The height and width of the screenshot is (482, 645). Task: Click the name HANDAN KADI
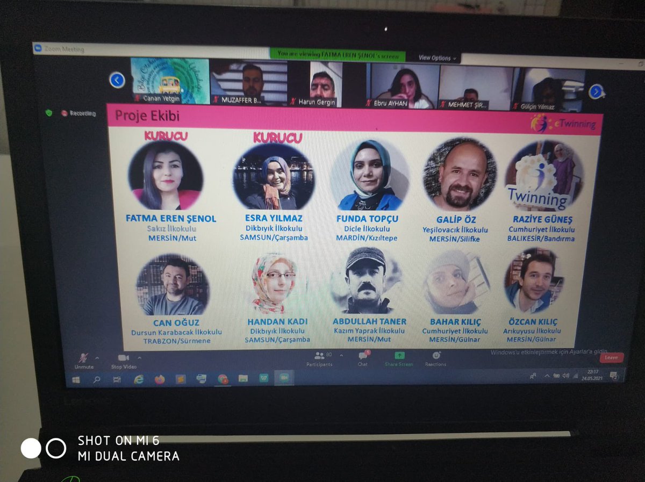[x=277, y=322]
